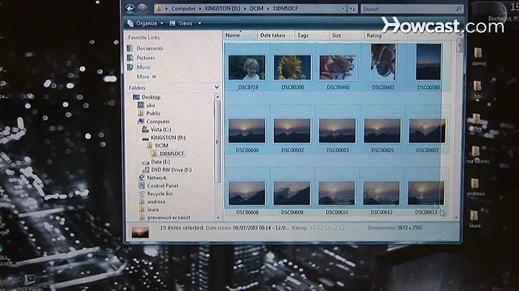Show More favorite links

tap(146, 77)
